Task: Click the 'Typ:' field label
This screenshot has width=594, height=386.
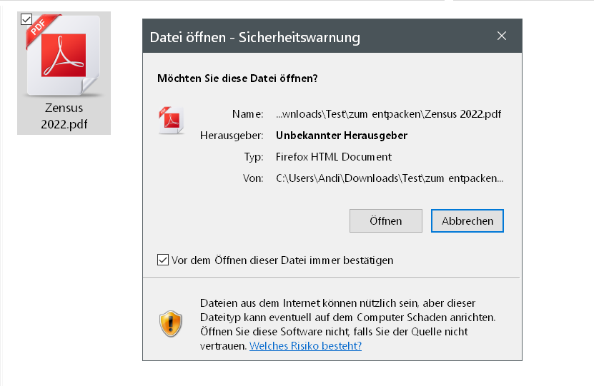Action: 254,157
